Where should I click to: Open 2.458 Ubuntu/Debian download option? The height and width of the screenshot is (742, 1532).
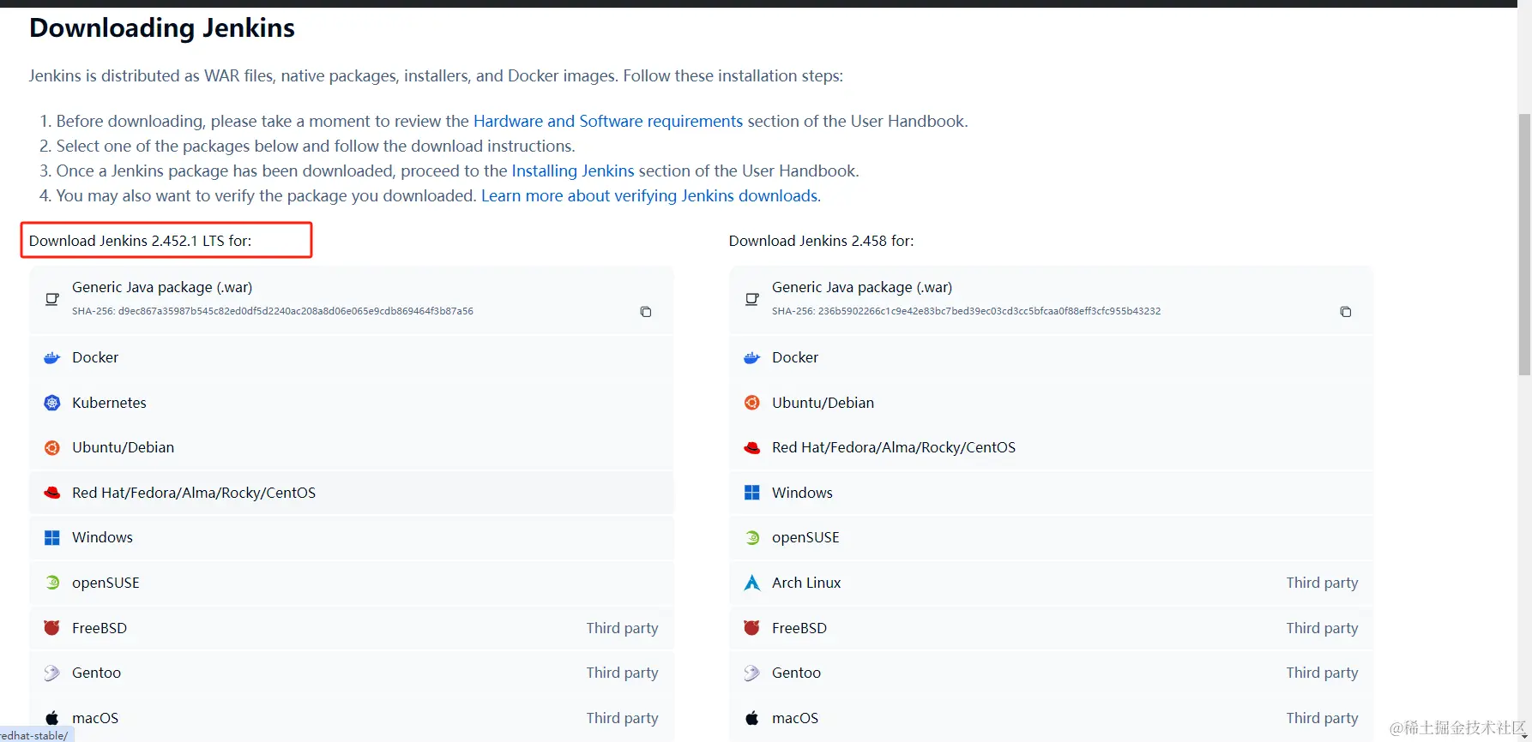(x=1052, y=403)
